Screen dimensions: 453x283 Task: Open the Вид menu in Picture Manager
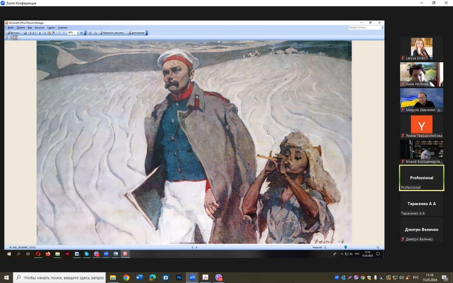(x=30, y=28)
